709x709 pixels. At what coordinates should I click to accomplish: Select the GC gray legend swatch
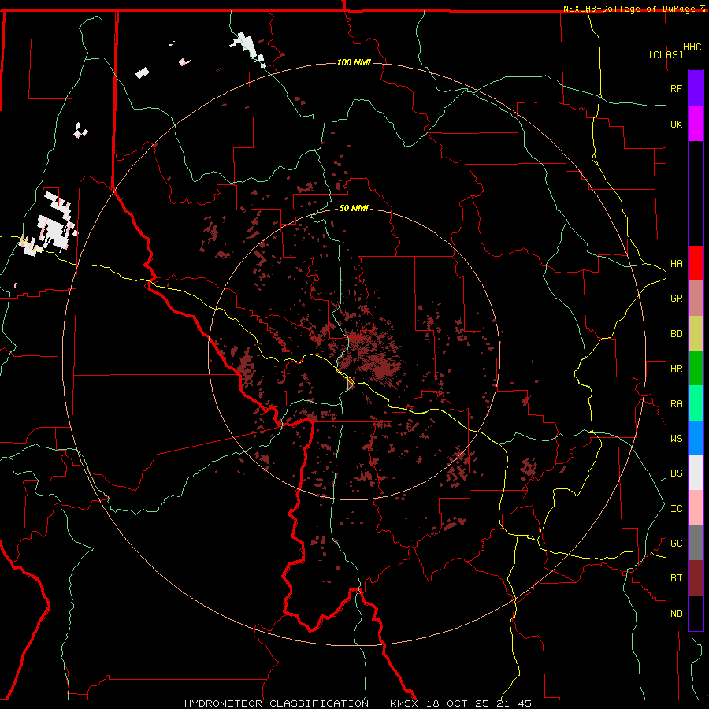point(696,543)
